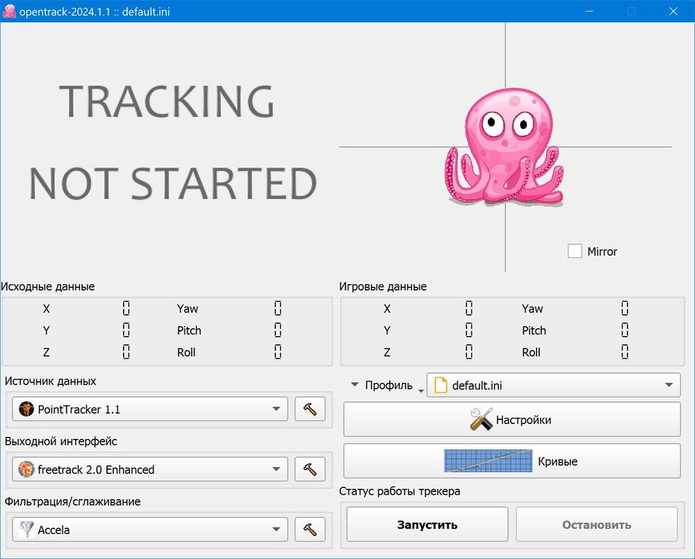Viewport: 695px width, 559px height.
Task: Click the hammer icon beside the Accela filter
Action: click(x=309, y=529)
